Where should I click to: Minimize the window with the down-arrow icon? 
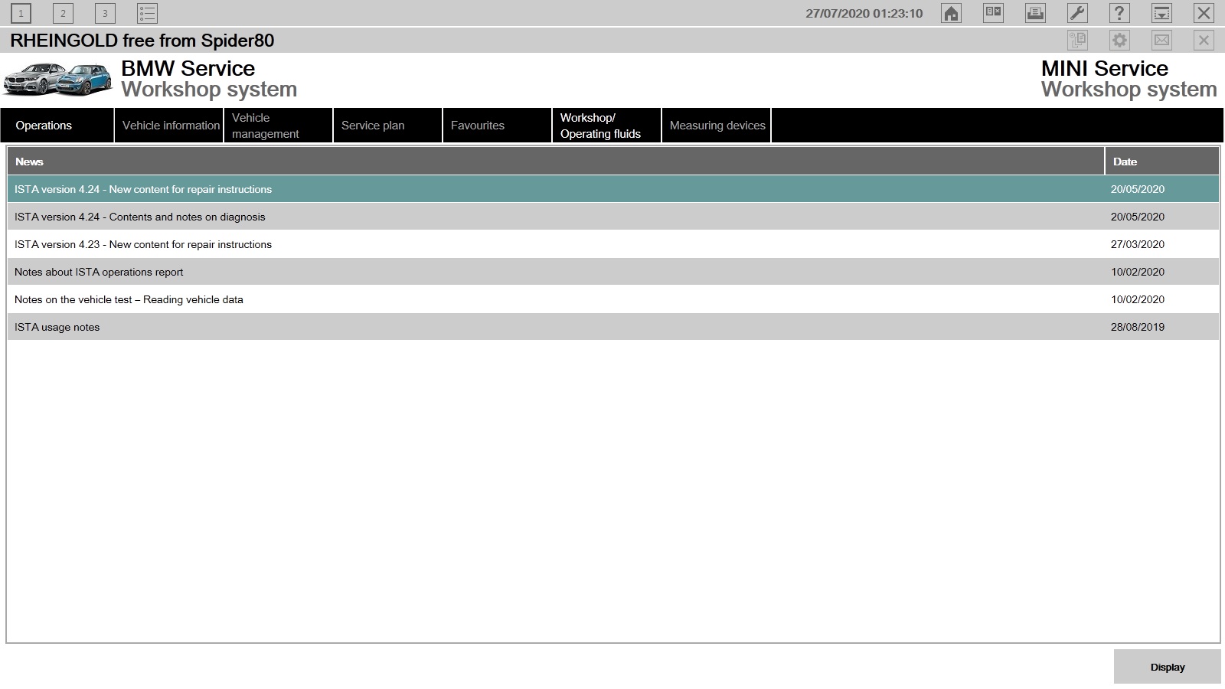click(1161, 13)
